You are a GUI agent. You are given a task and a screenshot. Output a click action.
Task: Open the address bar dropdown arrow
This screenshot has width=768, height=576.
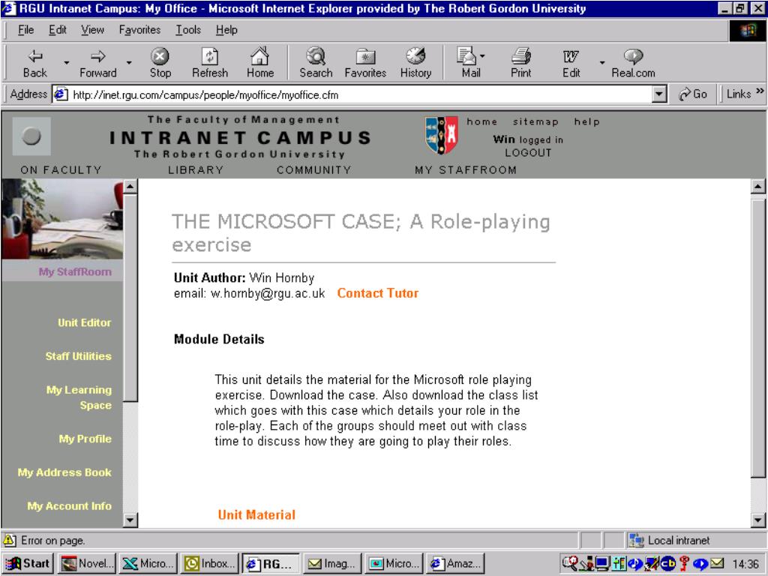660,94
